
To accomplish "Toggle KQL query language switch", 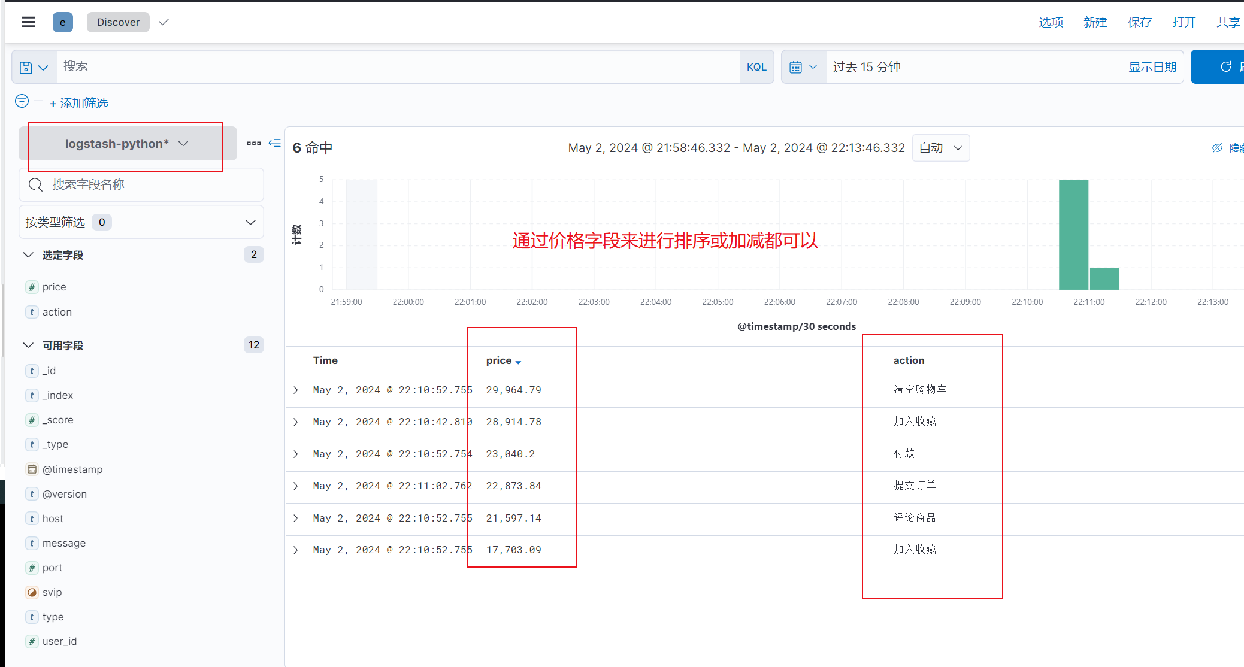I will click(x=756, y=67).
